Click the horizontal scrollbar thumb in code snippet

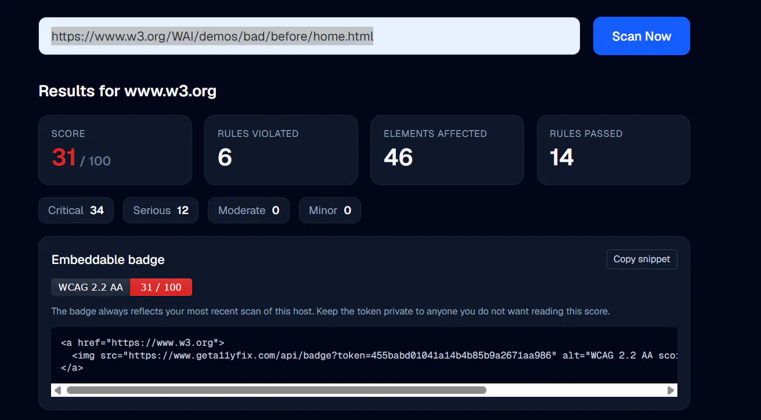[276, 390]
